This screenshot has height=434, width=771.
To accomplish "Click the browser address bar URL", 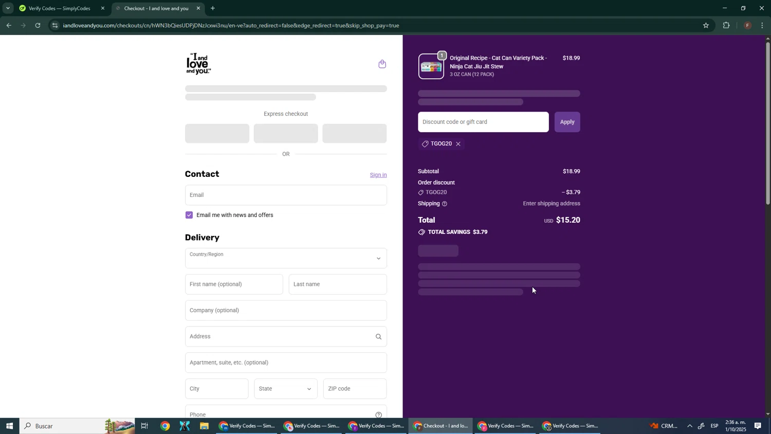I will (x=231, y=25).
